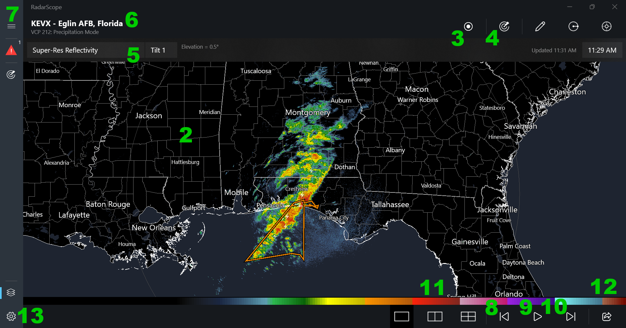The width and height of the screenshot is (626, 328).
Task: Click the locate crosshair icon
Action: (606, 26)
